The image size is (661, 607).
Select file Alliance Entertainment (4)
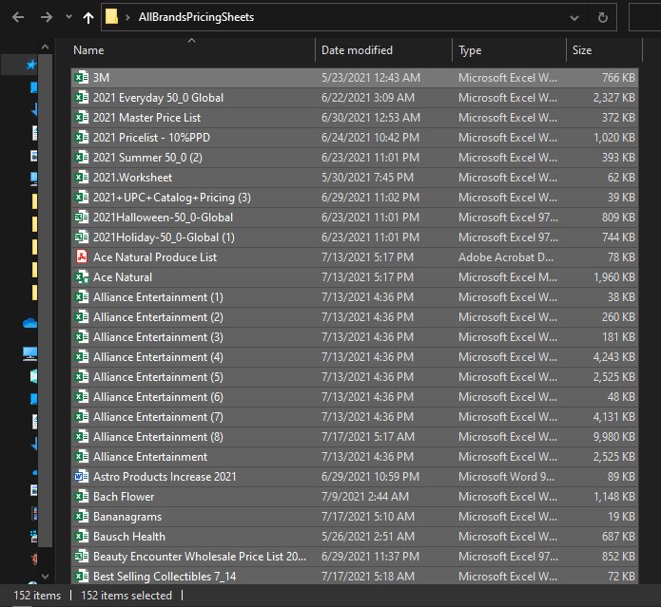point(355,357)
